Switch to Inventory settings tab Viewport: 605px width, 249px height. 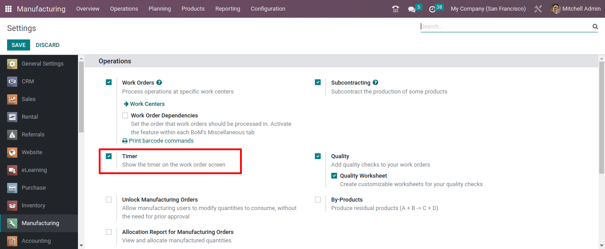click(39, 206)
